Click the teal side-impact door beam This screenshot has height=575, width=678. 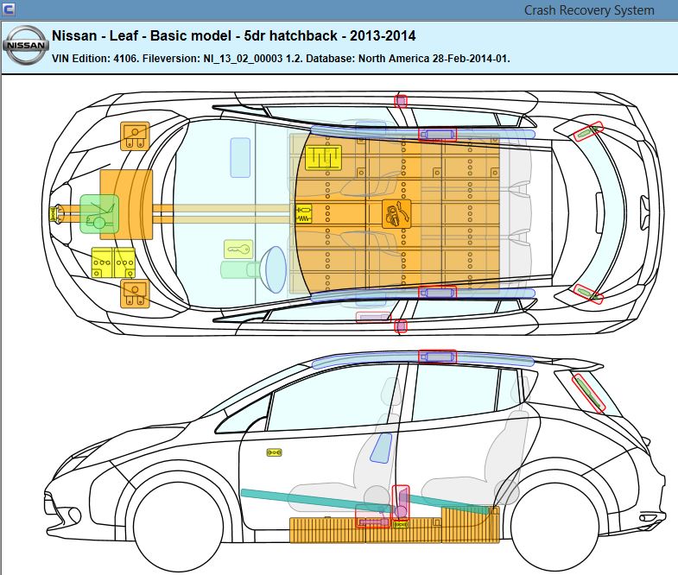pos(363,502)
